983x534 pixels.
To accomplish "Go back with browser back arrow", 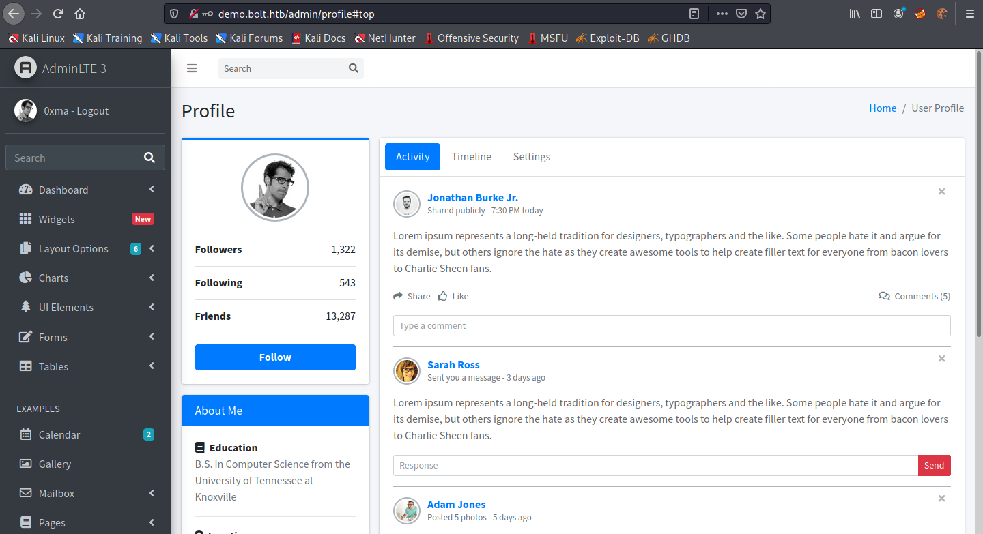I will click(x=14, y=14).
